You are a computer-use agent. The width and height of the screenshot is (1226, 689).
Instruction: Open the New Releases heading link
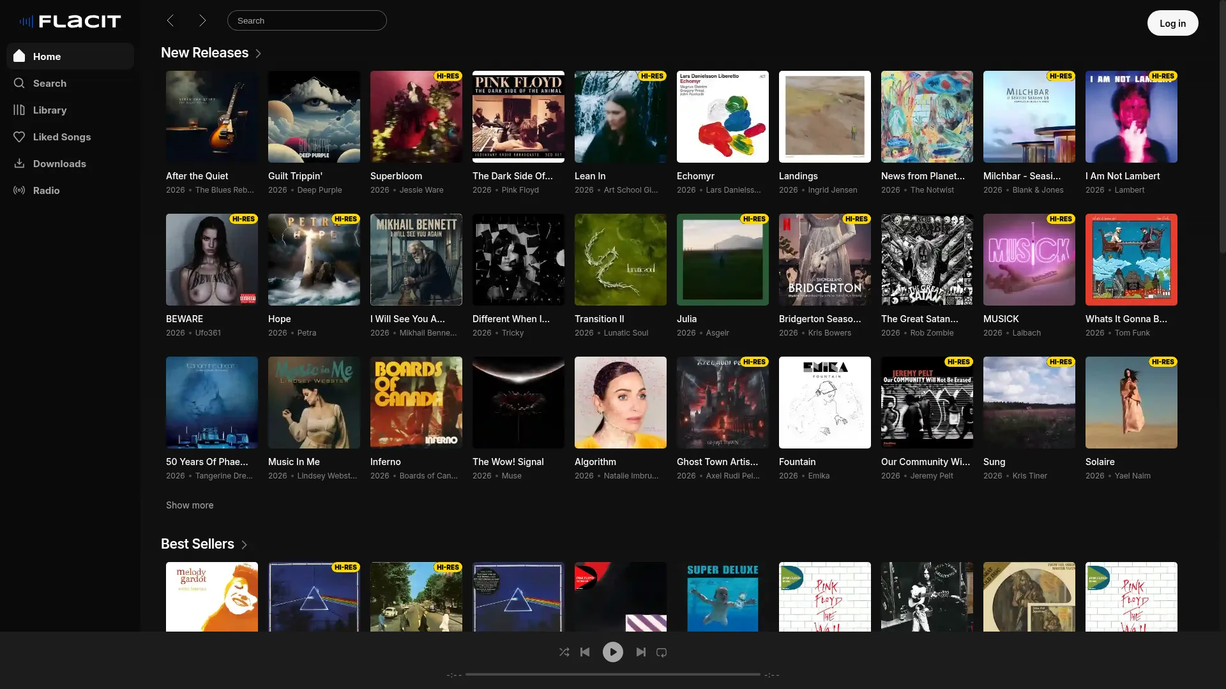tap(204, 53)
